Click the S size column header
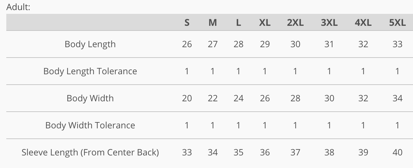The height and width of the screenshot is (168, 413). tap(187, 23)
